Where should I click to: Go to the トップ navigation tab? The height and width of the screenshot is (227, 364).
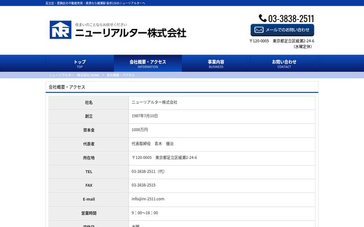point(80,63)
